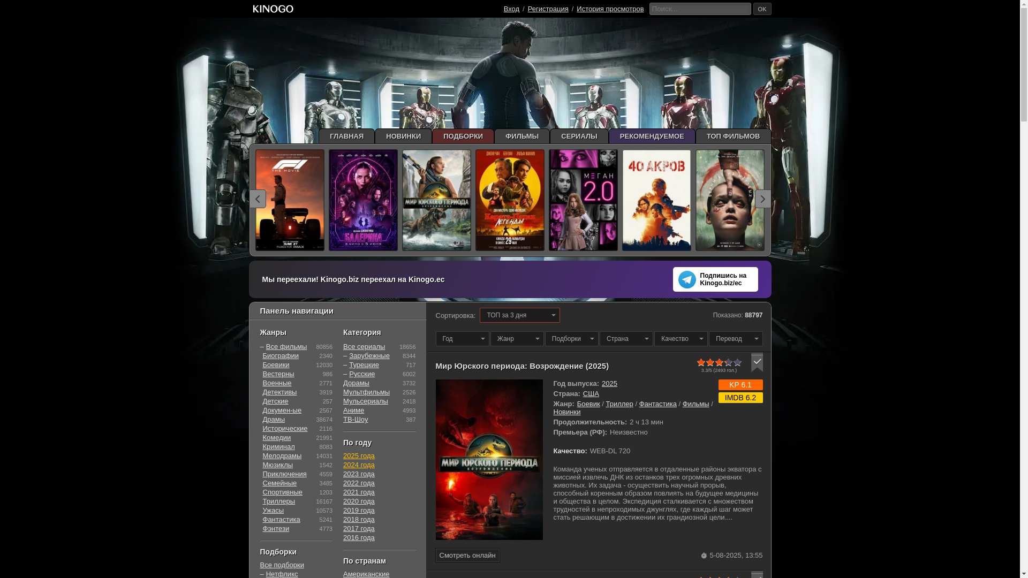Open the 'Подборки' filter dropdown

click(572, 339)
